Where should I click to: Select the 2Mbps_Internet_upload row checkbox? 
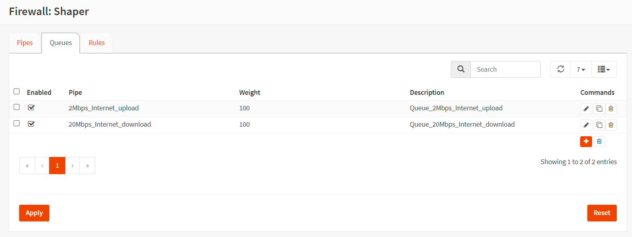point(17,107)
